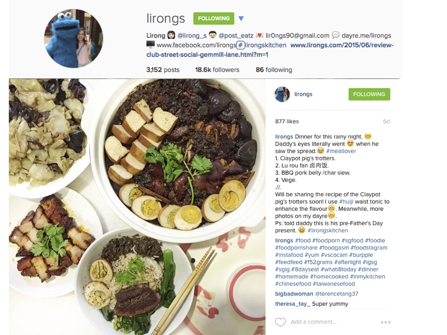
Task: Open the large Cookie Monster profile picture
Action: click(74, 38)
